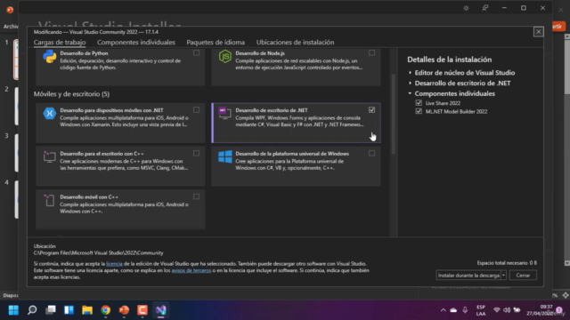Click the Universal Windows Platform workload icon
This screenshot has width=570, height=320.
pos(225,156)
